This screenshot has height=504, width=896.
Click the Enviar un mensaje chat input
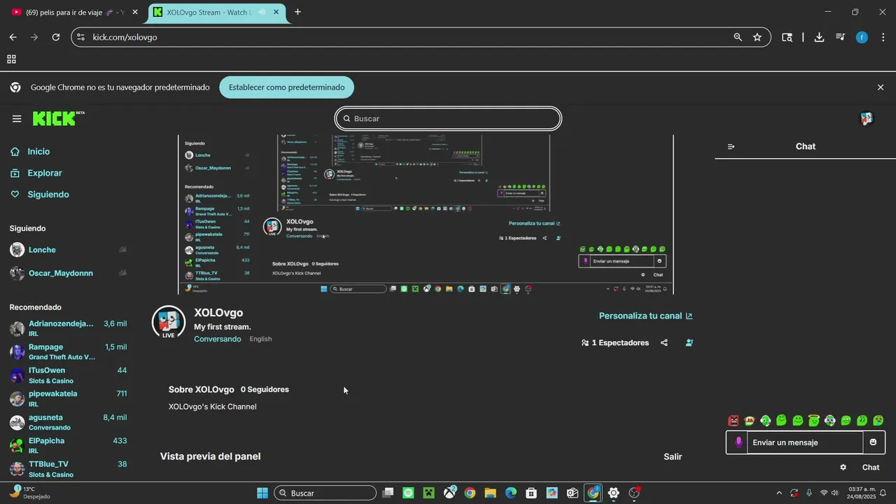(x=805, y=442)
